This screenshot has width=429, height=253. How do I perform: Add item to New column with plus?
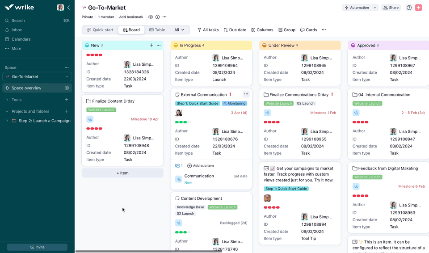151,45
